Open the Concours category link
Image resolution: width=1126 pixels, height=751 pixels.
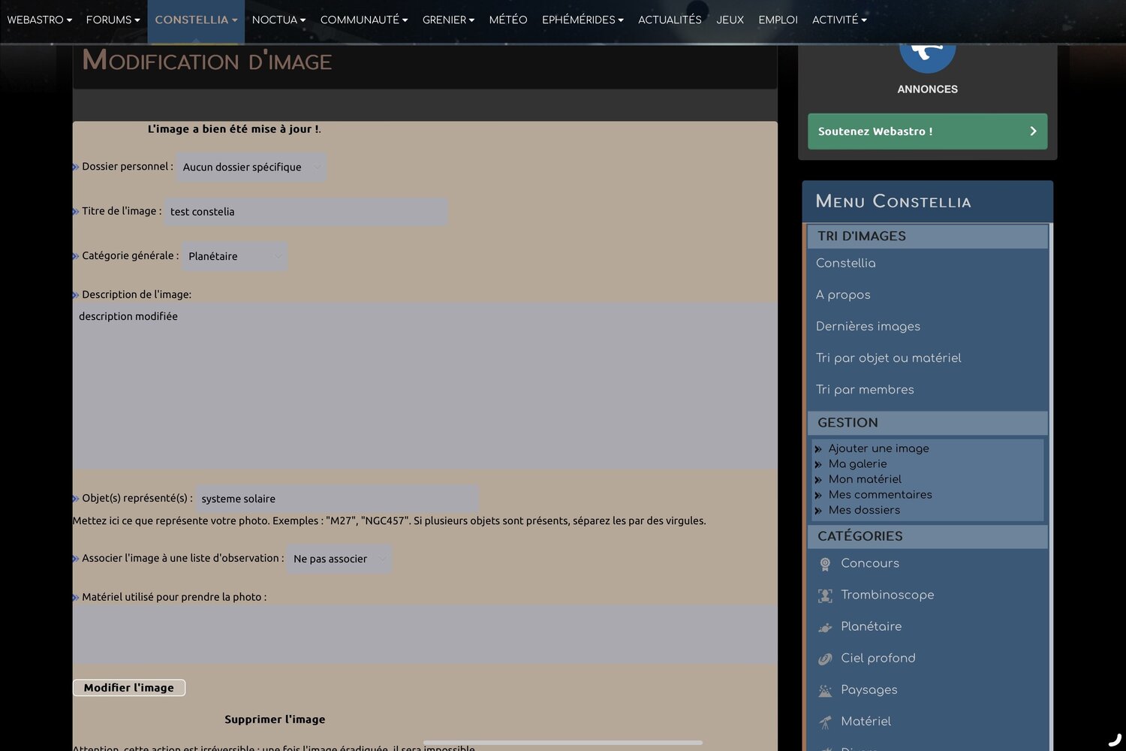click(870, 563)
